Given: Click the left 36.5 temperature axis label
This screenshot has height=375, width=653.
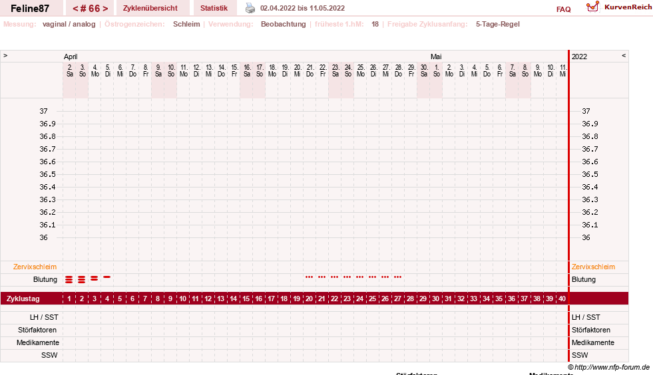Looking at the screenshot, I should coord(47,174).
